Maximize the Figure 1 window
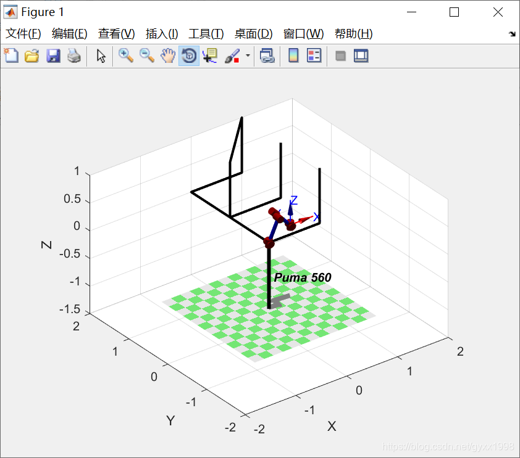This screenshot has width=520, height=458. [455, 12]
